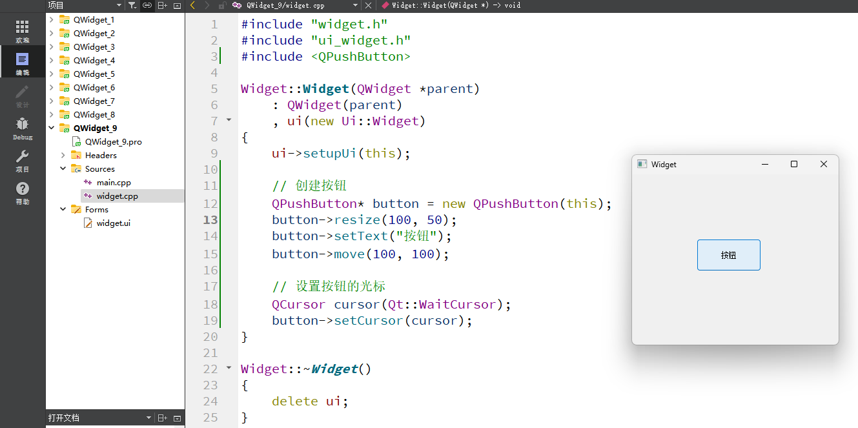Image resolution: width=858 pixels, height=428 pixels.
Task: Click "ui_widget.h" include on line 2
Action: click(361, 40)
